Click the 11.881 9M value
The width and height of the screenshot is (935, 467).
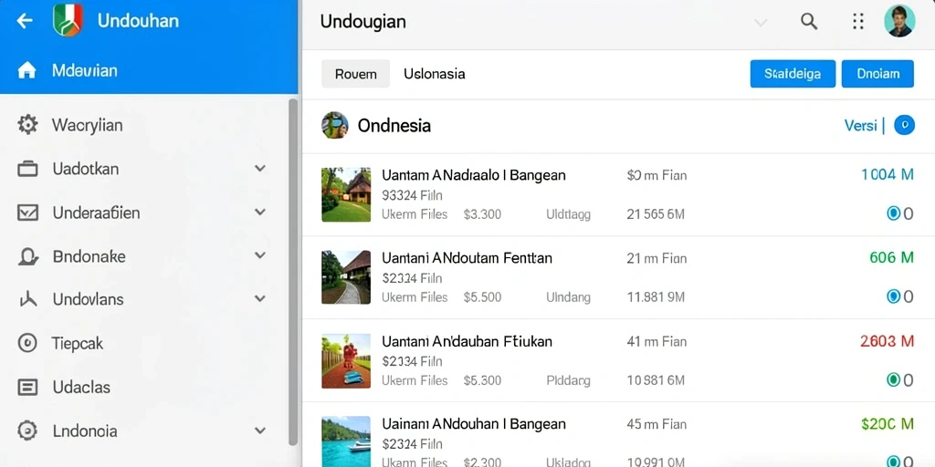(x=656, y=297)
